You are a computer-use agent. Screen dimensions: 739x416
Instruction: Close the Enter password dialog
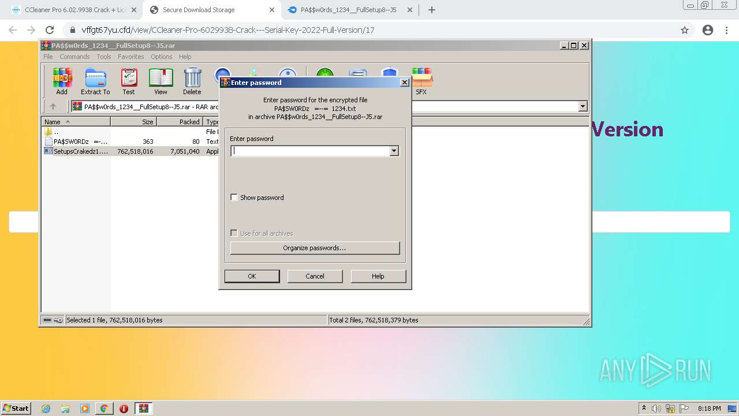click(405, 83)
